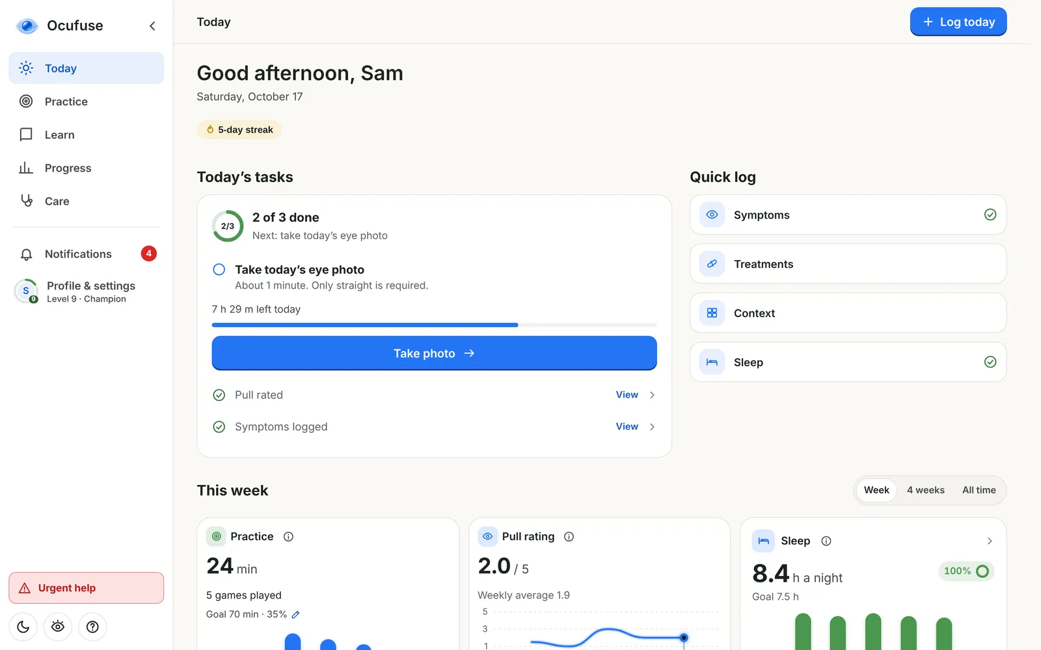Viewport: 1041px width, 650px height.
Task: Click the Take photo button
Action: click(434, 353)
